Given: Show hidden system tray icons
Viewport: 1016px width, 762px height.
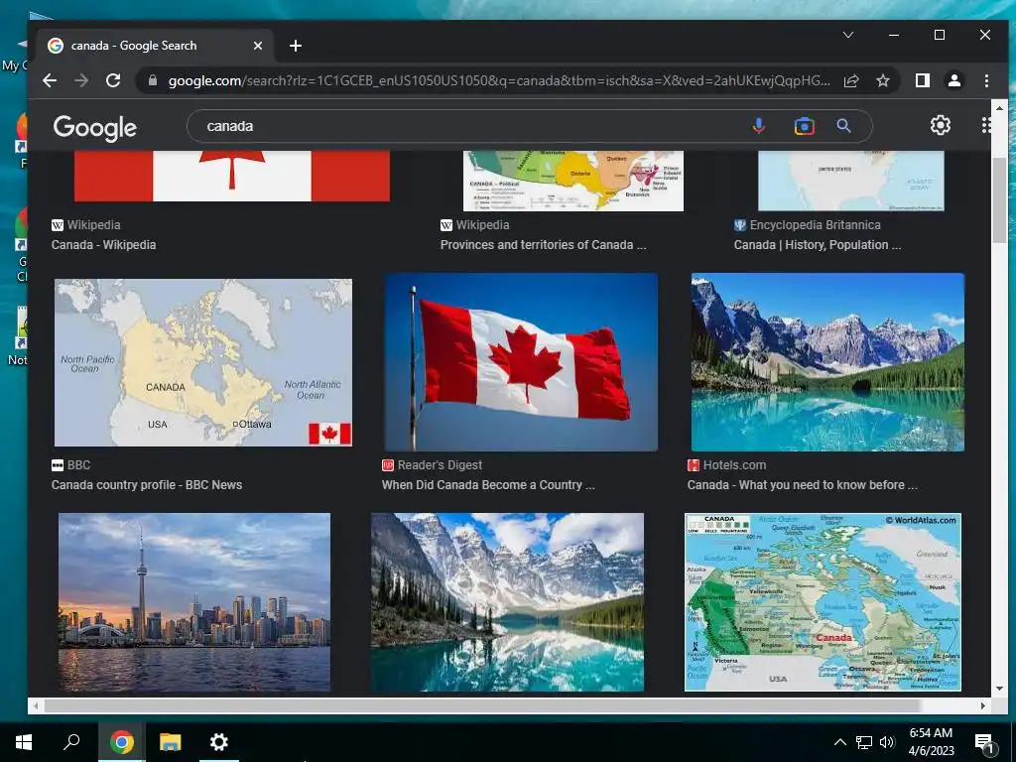Looking at the screenshot, I should (839, 742).
